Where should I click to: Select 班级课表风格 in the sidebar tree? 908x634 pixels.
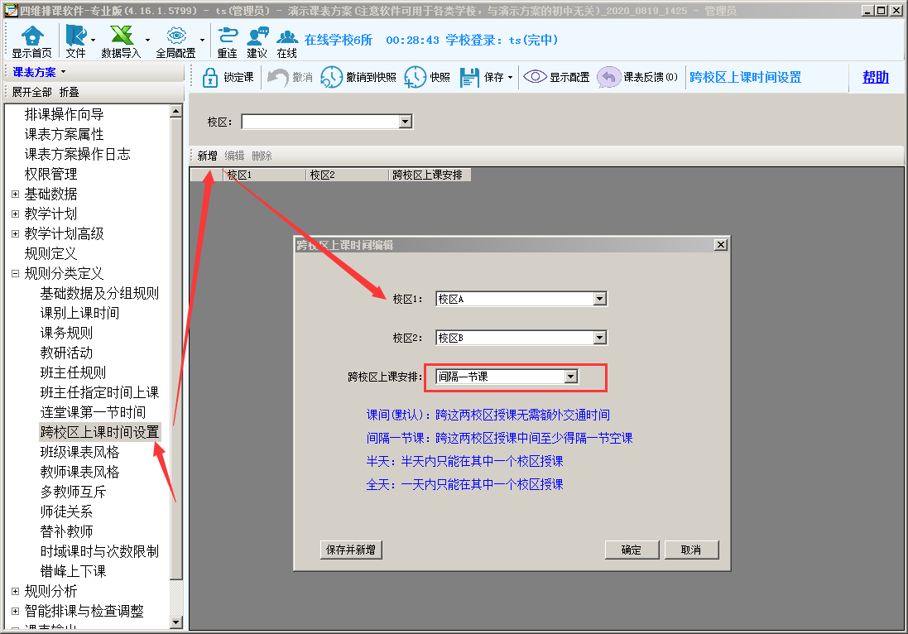(79, 452)
